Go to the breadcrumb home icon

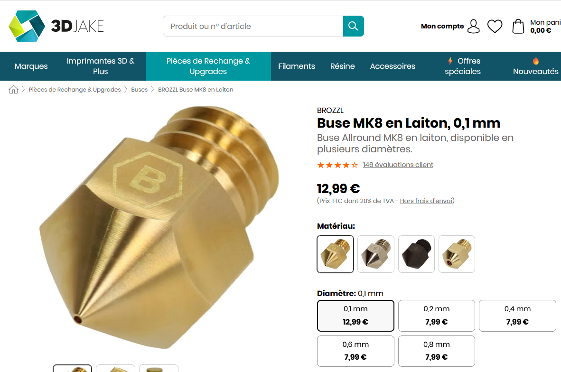click(13, 89)
